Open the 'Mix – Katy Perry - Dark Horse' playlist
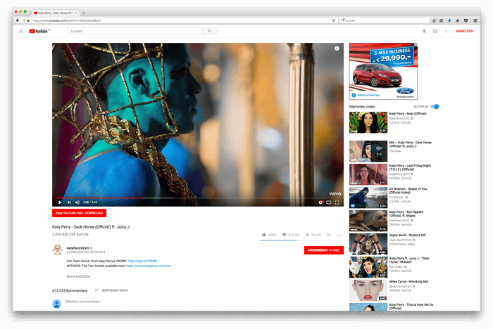Screen dimensions: 493x329 pos(411,144)
